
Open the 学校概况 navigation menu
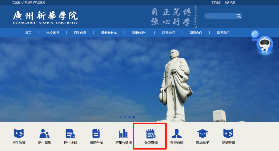(x=52, y=33)
